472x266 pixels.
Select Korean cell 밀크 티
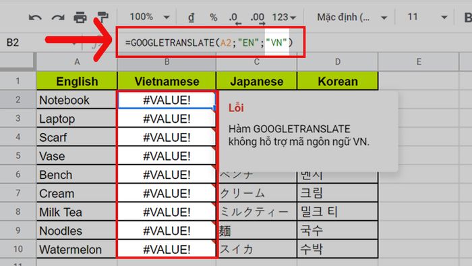337,212
